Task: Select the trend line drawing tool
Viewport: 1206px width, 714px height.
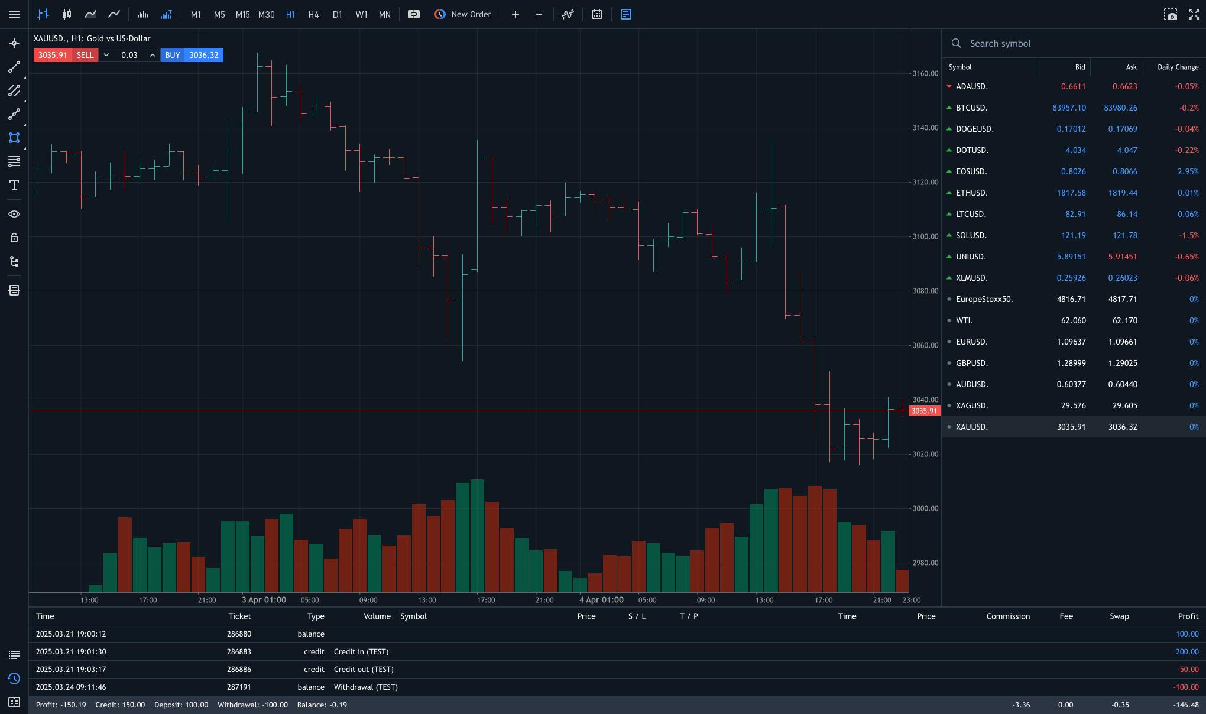Action: click(x=14, y=67)
